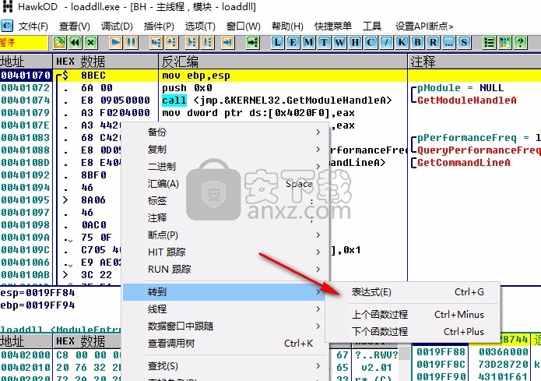The height and width of the screenshot is (381, 541).
Task: Open Source window with S button
Action: [464, 43]
